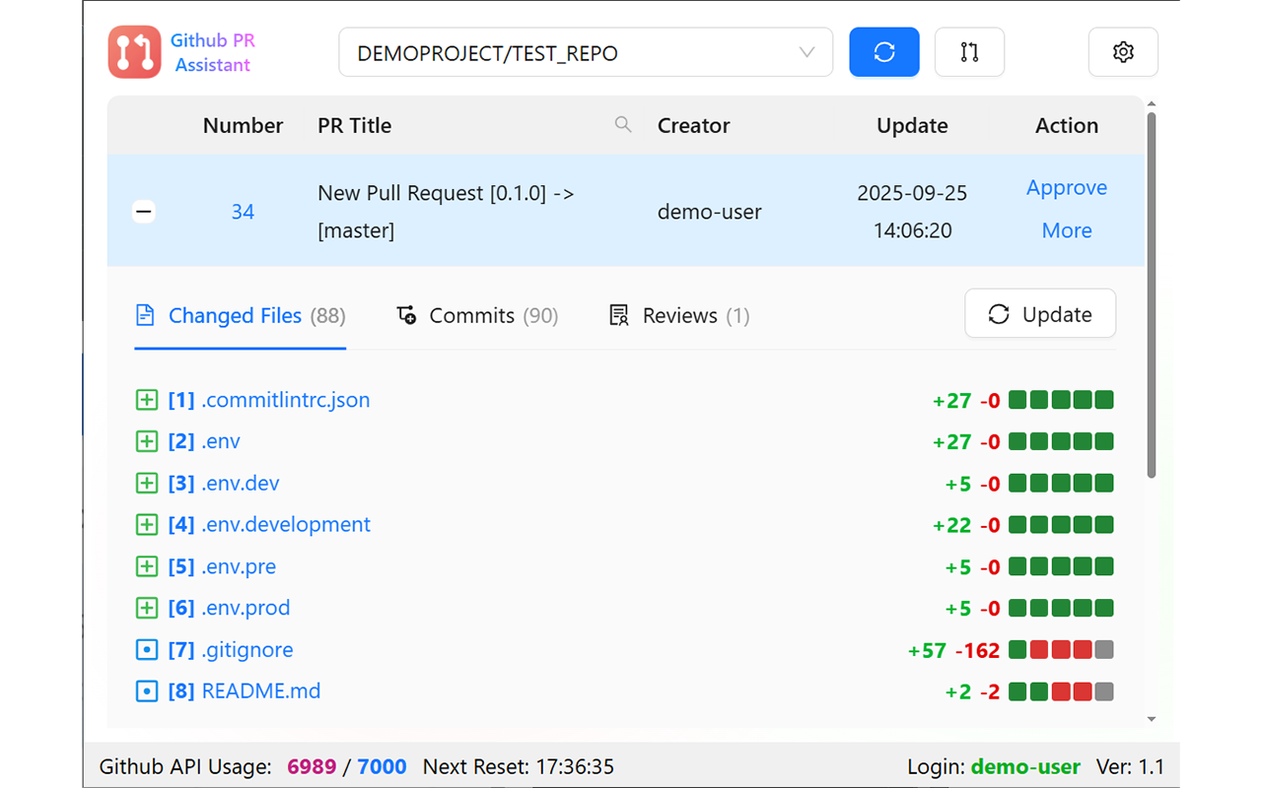
Task: Click the Github PR Assistant logo
Action: 135,52
